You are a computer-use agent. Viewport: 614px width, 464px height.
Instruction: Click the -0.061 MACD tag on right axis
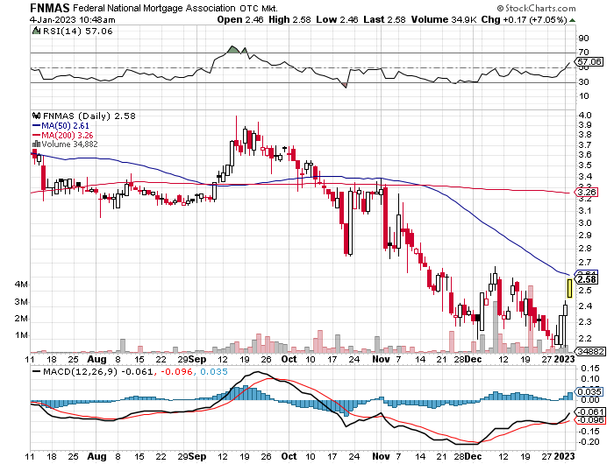pos(591,411)
